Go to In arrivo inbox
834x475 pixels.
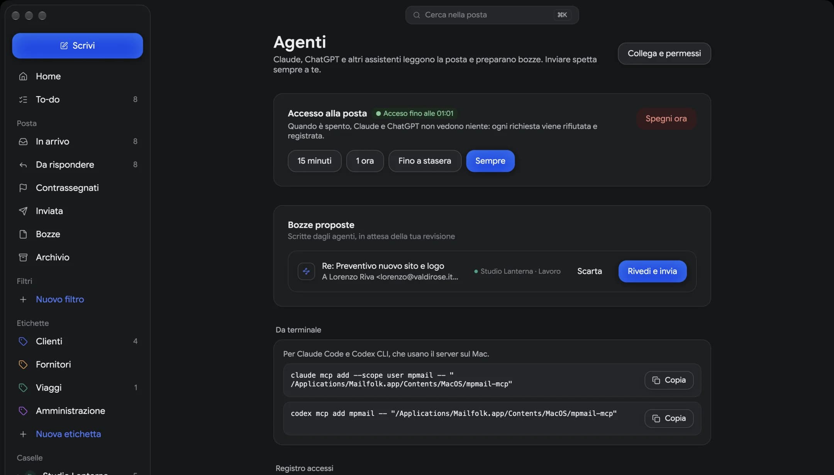click(77, 141)
